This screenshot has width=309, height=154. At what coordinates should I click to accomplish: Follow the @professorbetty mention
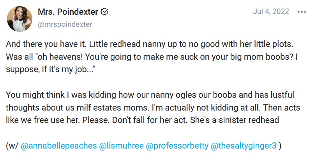[177, 146]
